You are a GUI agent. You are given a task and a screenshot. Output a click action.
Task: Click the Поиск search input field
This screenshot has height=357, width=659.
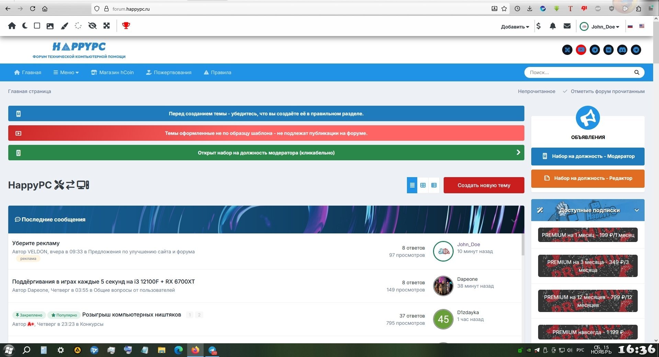pos(579,72)
